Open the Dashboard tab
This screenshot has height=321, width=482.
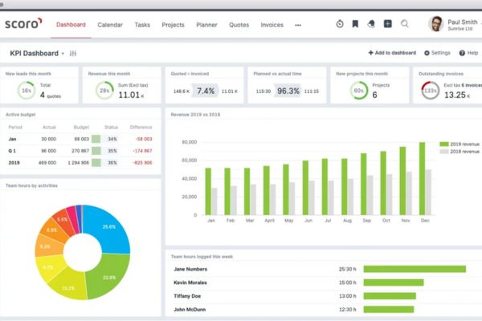point(71,25)
